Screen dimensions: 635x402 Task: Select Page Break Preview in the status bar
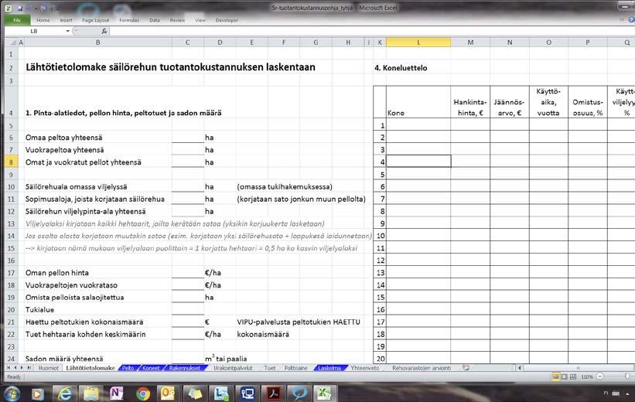click(572, 376)
